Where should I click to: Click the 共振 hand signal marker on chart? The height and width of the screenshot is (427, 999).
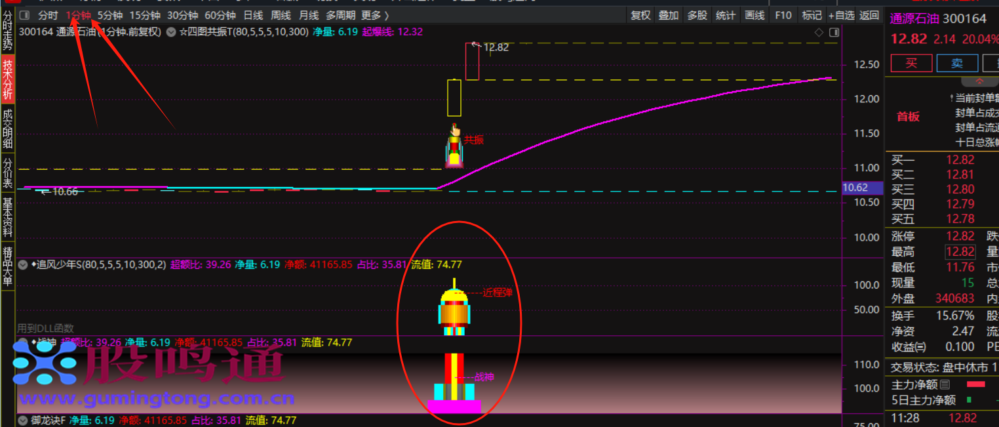[x=455, y=131]
